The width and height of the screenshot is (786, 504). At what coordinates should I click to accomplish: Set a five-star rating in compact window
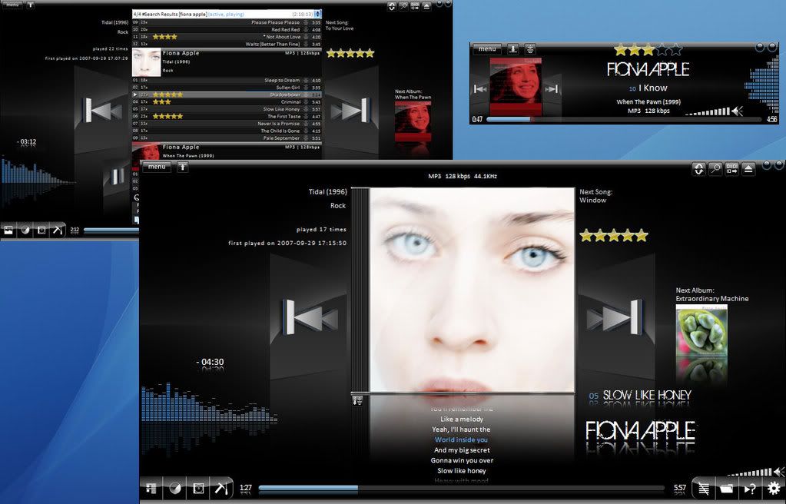coord(675,50)
